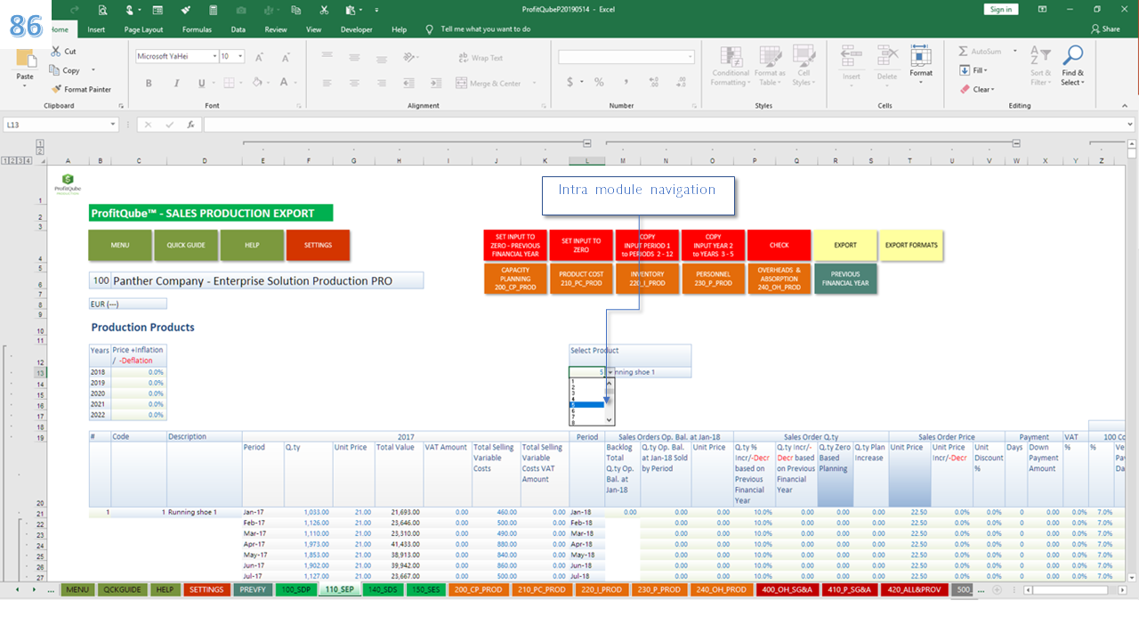The height and width of the screenshot is (641, 1139).
Task: Open Format as Table
Action: [x=769, y=65]
